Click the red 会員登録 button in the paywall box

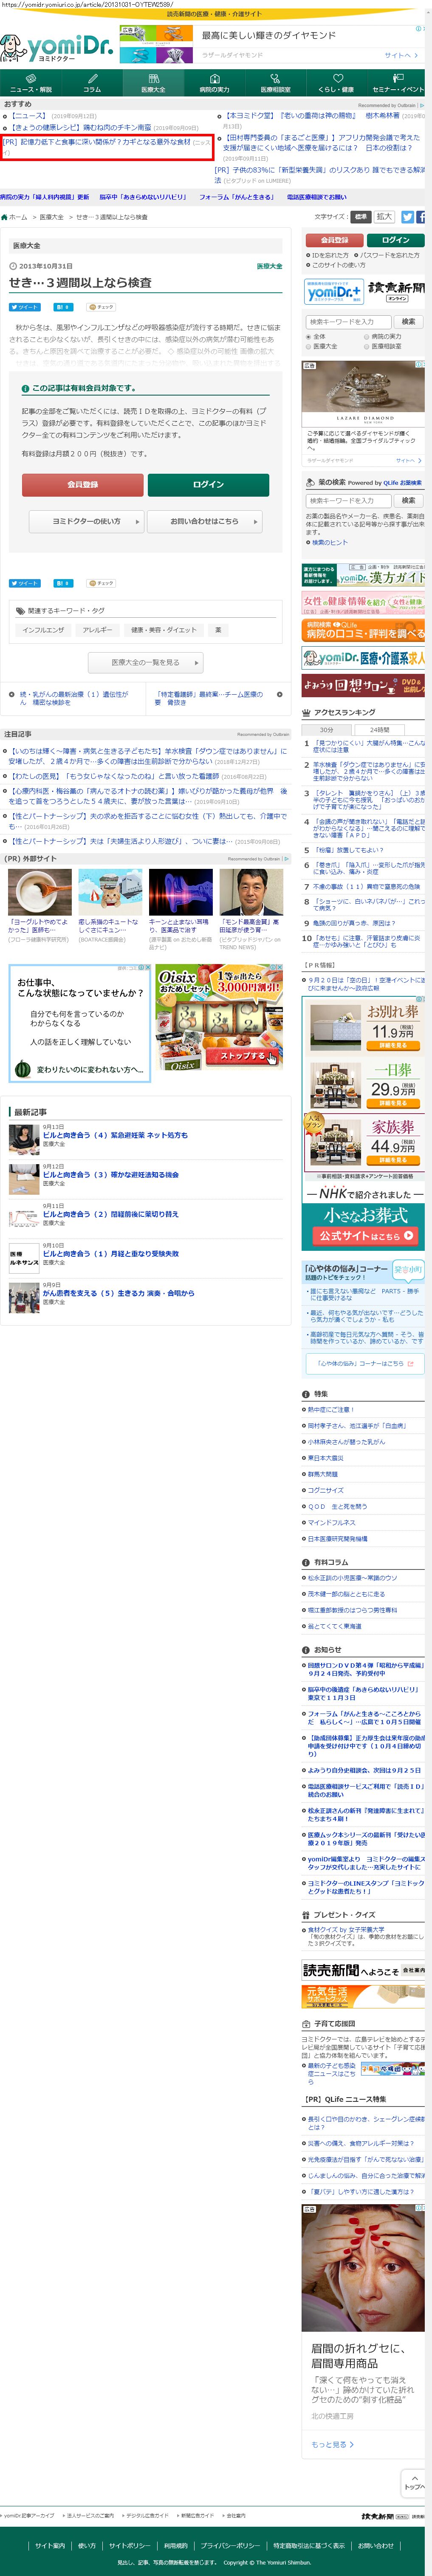pos(83,485)
